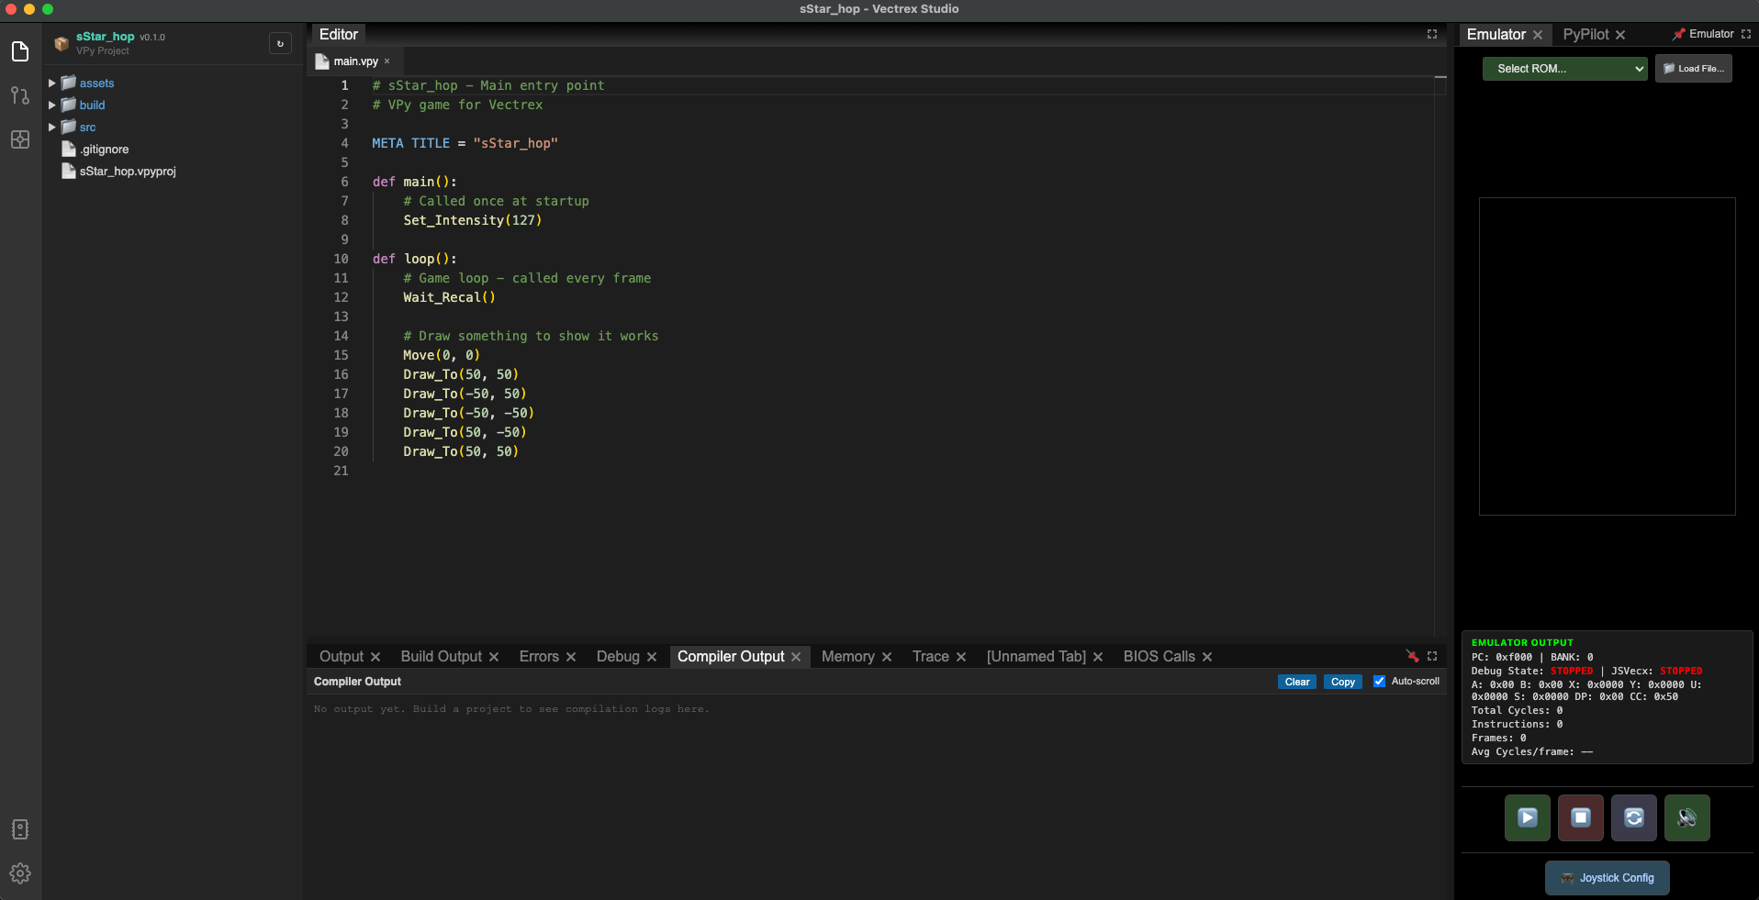The height and width of the screenshot is (900, 1759).
Task: Click code line 8 Set_Intensity(127)
Action: (x=473, y=220)
